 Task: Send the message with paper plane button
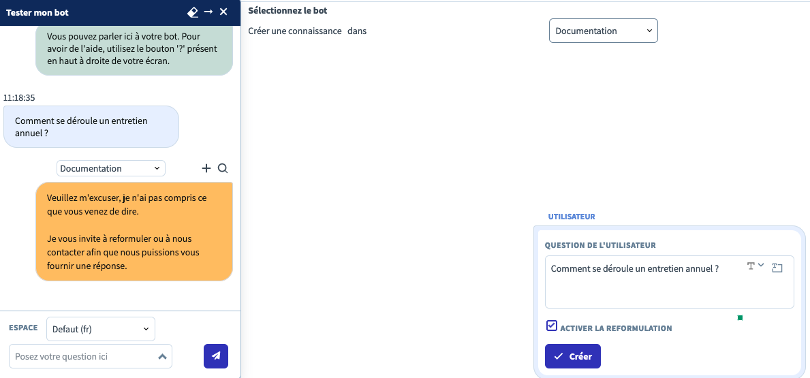click(x=216, y=356)
